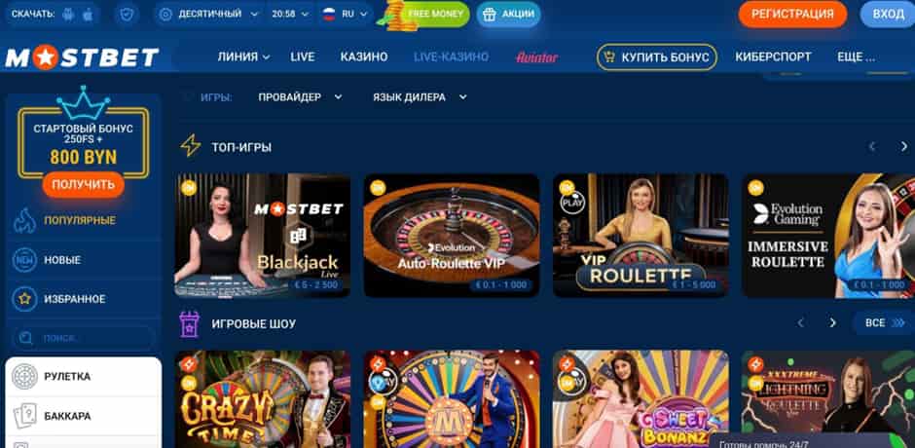Click the shield security icon
Image resolution: width=915 pixels, height=448 pixels.
point(127,15)
